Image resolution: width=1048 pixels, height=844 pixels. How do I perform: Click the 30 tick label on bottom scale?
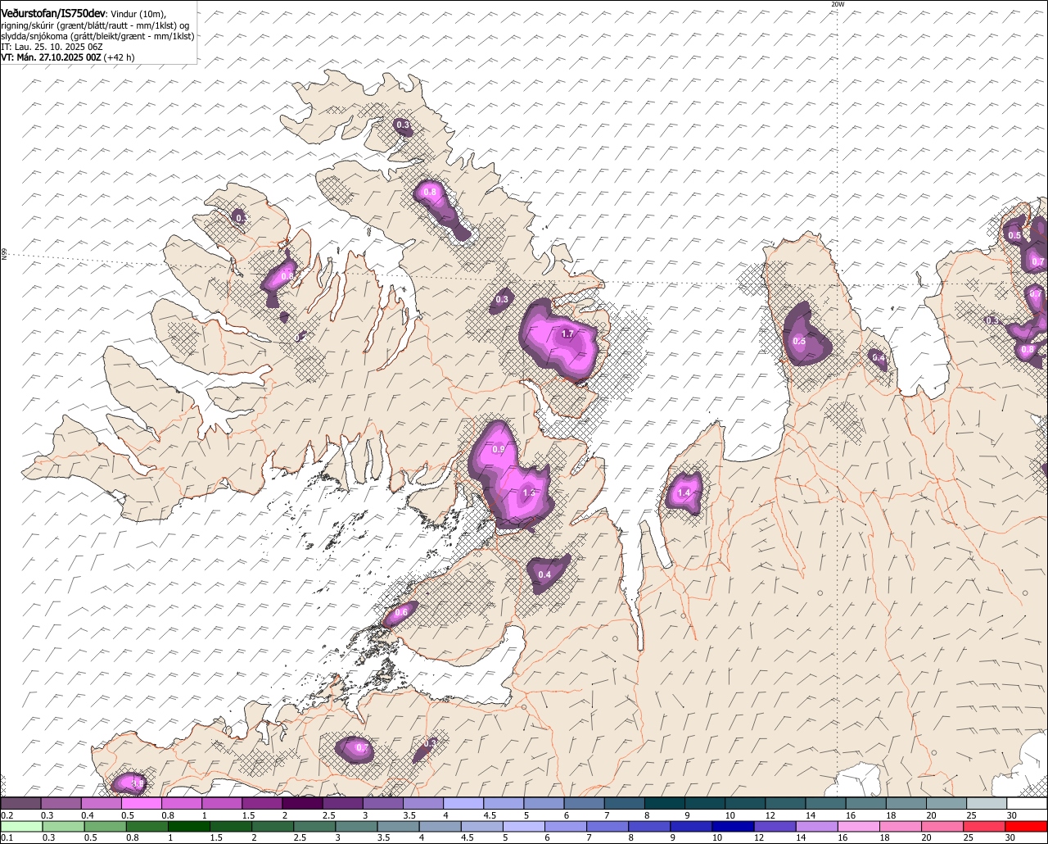pyautogui.click(x=1010, y=837)
